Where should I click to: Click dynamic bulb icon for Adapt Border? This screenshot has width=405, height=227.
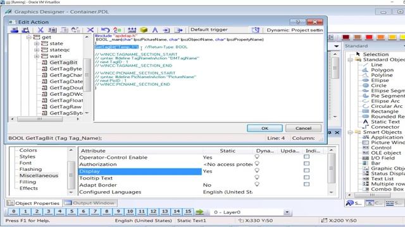(x=257, y=184)
